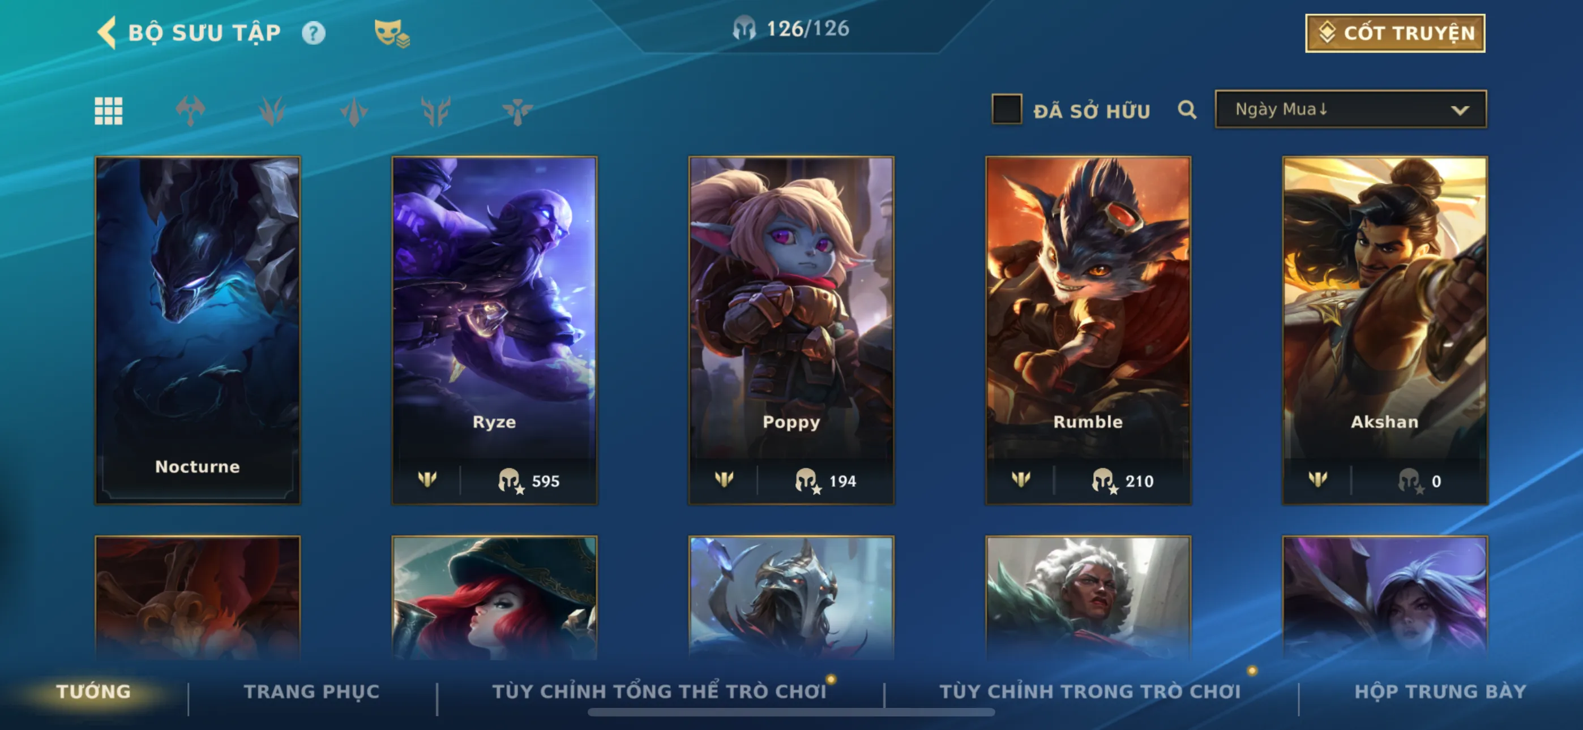The image size is (1583, 730).
Task: Open the help question mark icon
Action: tap(314, 33)
